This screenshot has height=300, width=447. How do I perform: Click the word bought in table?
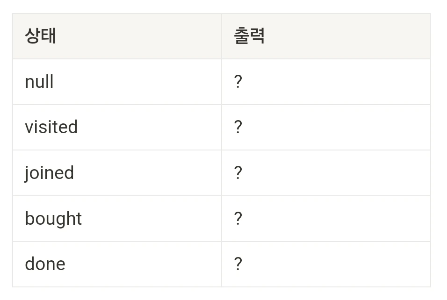(53, 219)
